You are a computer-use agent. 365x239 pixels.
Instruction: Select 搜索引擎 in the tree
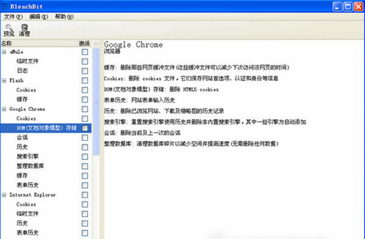(x=27, y=157)
